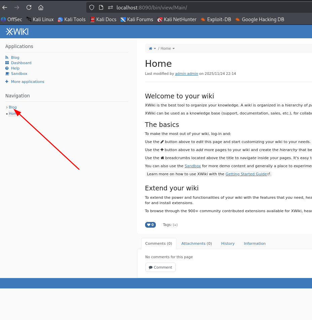Expand the Blog node in Navigation tree
The width and height of the screenshot is (312, 320).
tap(7, 107)
